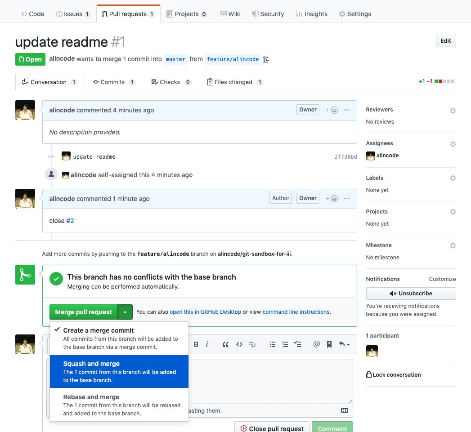This screenshot has width=471, height=432.
Task: Add emoji reaction to first comment
Action: pyautogui.click(x=332, y=110)
